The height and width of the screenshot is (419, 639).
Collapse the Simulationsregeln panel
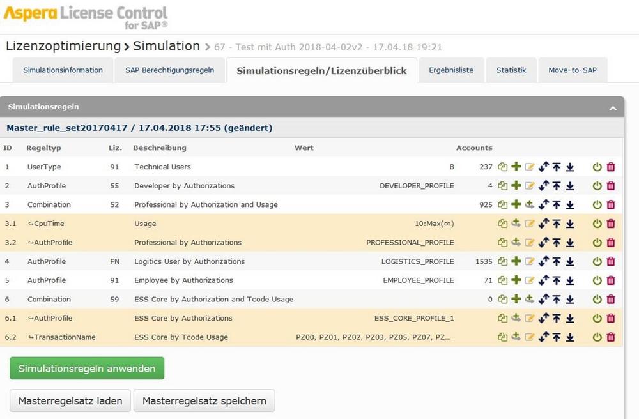coord(613,108)
